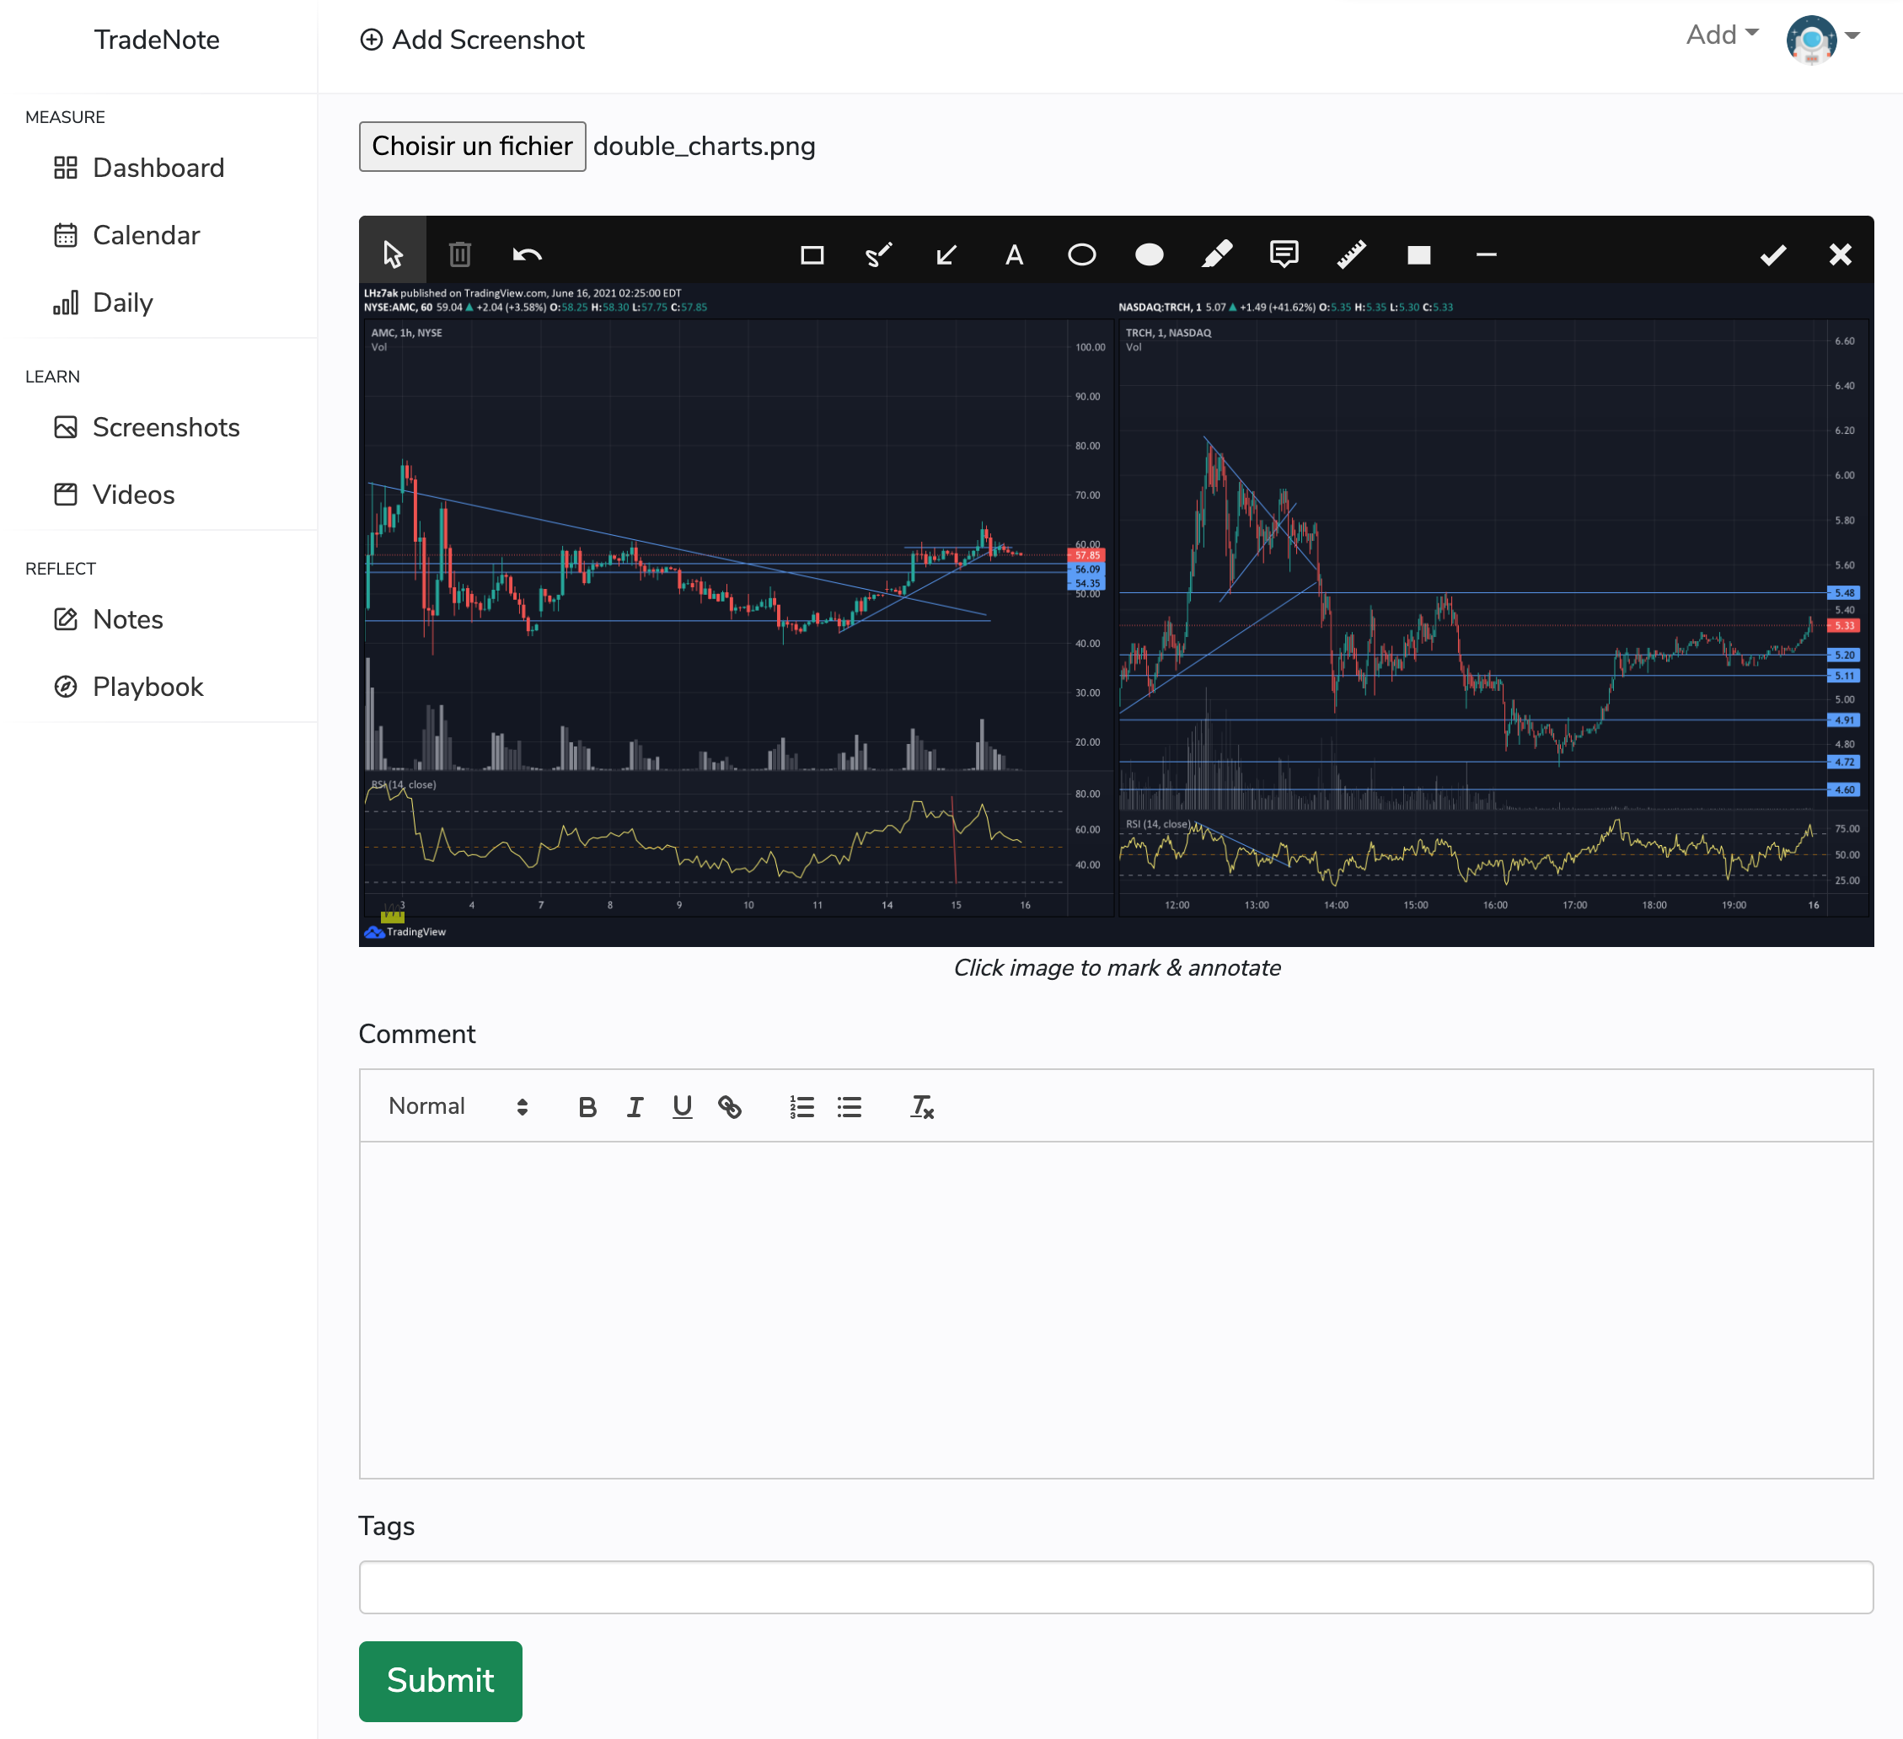Delete annotation using the trash icon
This screenshot has height=1739, width=1903.
click(459, 253)
